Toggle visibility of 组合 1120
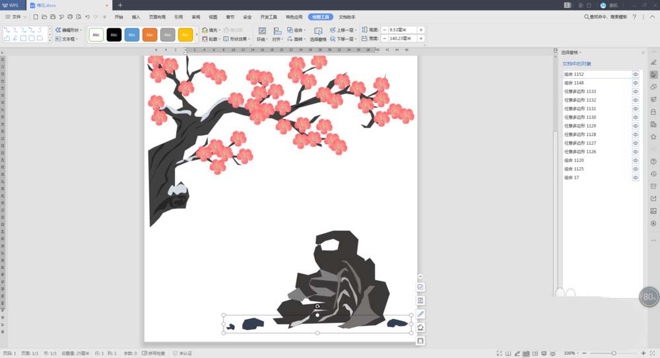Viewport: 660px width, 358px height. pos(636,160)
